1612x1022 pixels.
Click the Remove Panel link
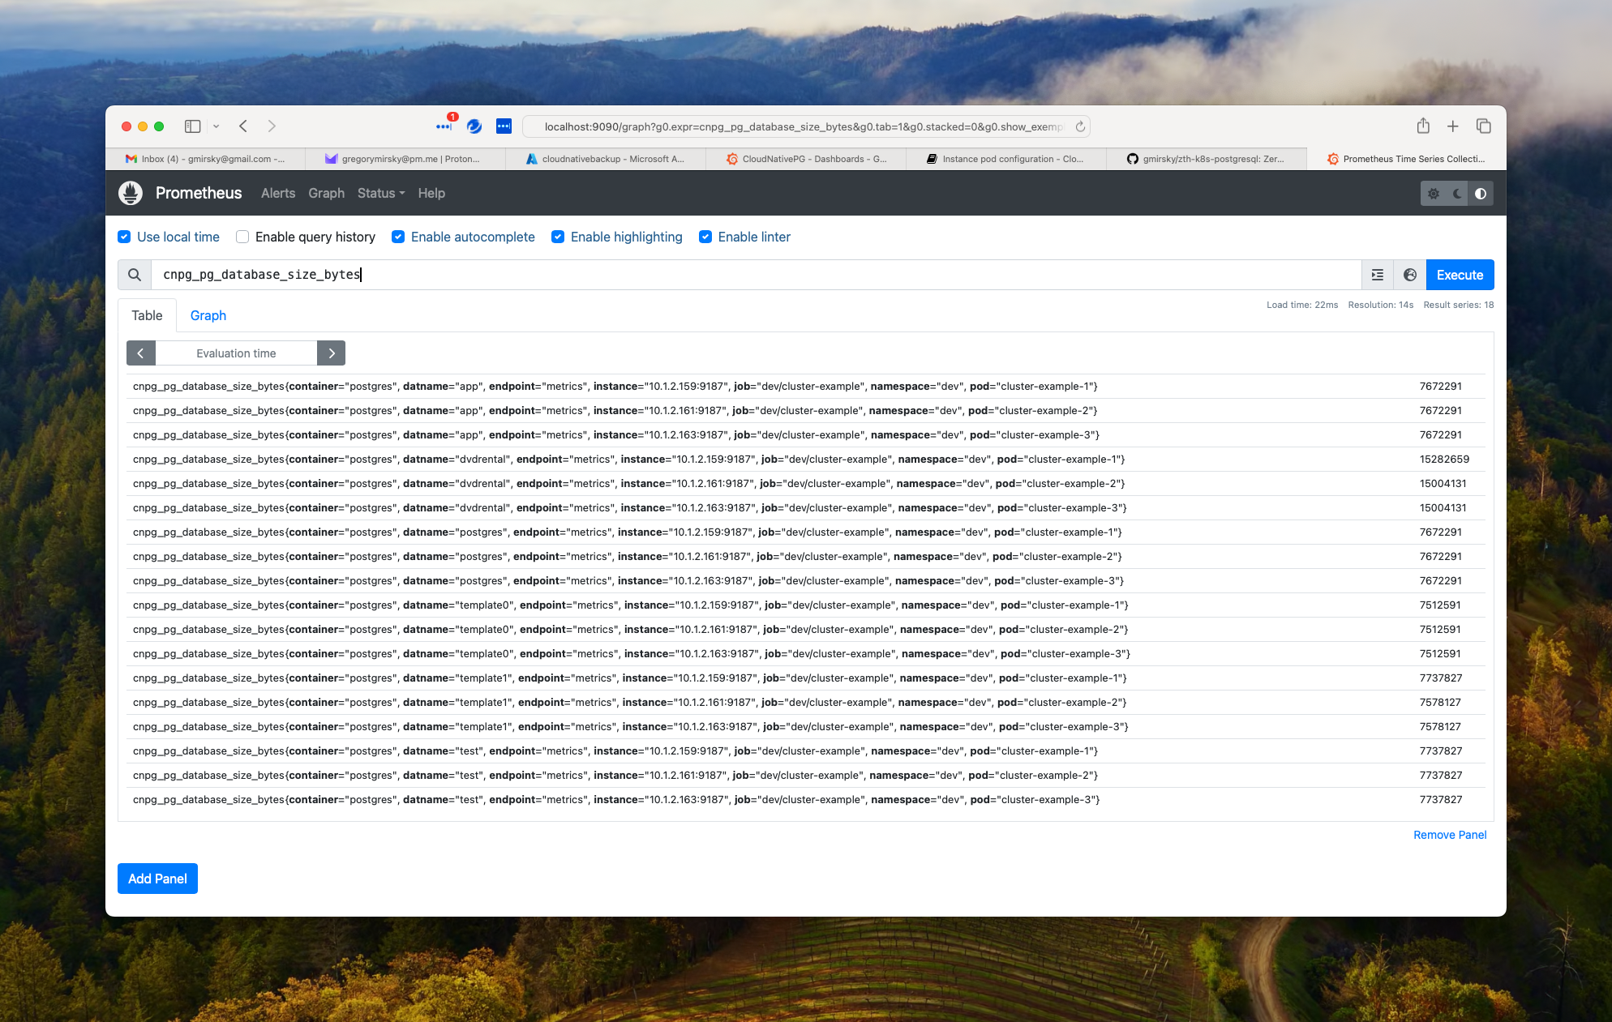[1449, 835]
